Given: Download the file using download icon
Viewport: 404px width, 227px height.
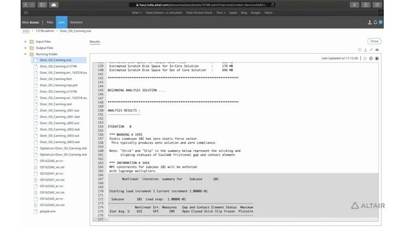Looking at the screenshot, I should click(x=365, y=50).
